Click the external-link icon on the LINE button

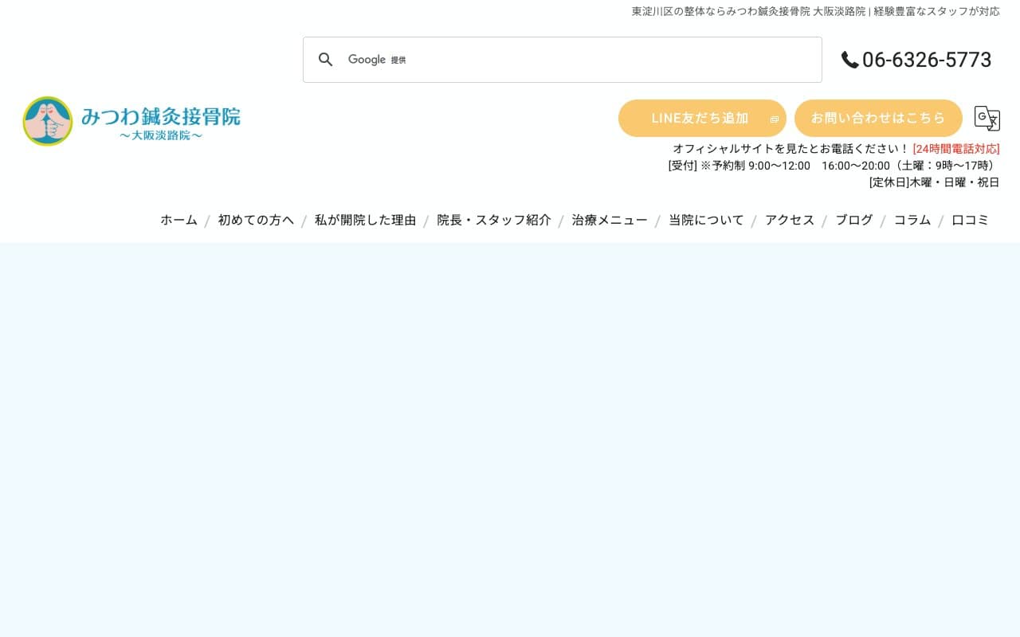[x=774, y=119]
